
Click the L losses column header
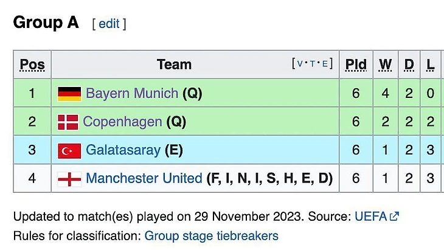pyautogui.click(x=431, y=64)
